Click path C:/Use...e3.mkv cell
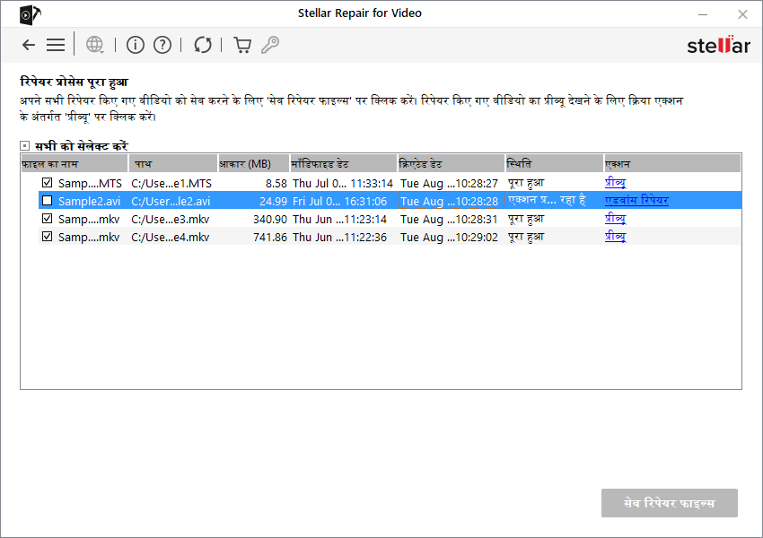 pyautogui.click(x=171, y=219)
